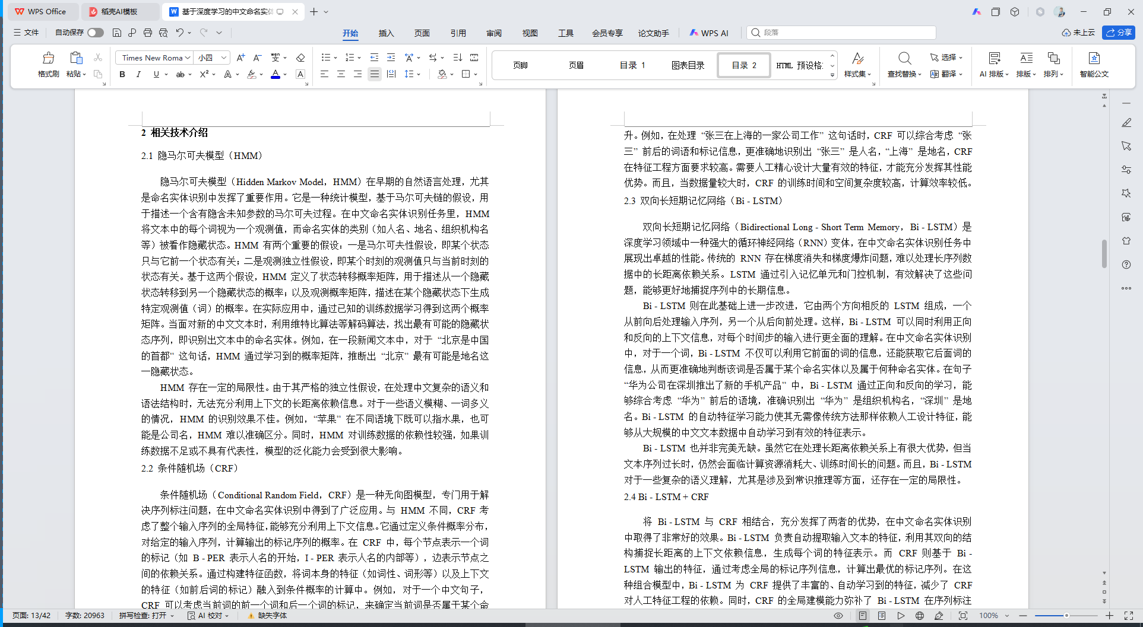Toggle strikethrough formatting
The image size is (1143, 627).
pos(180,74)
